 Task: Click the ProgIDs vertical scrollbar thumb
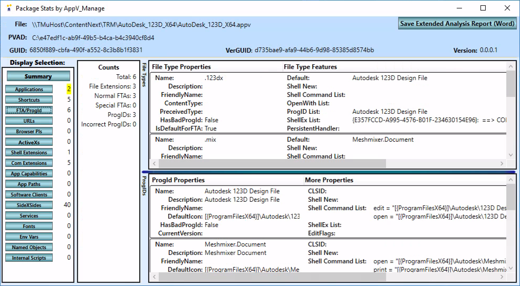(x=511, y=197)
